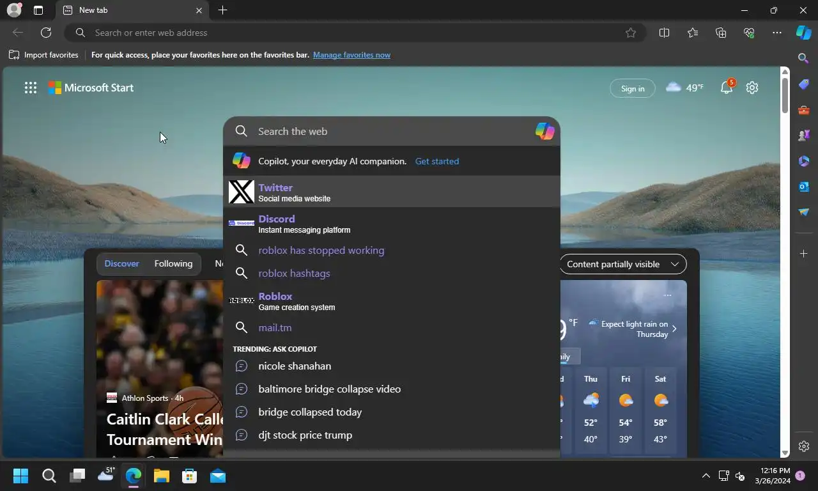Open Collections panel

(x=721, y=33)
